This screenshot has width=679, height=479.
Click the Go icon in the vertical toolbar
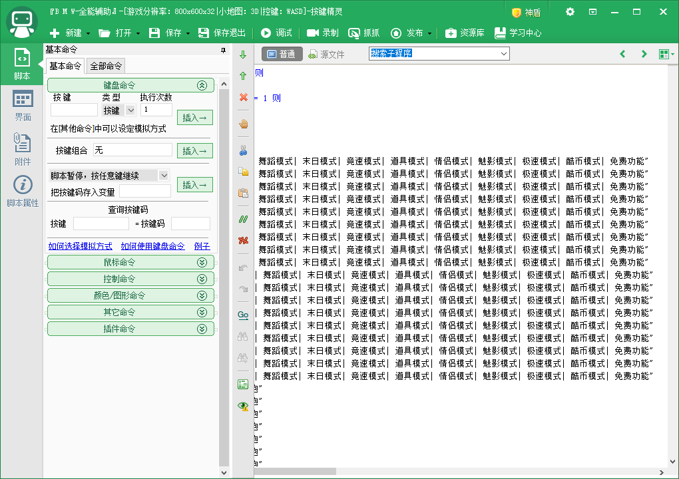click(242, 315)
